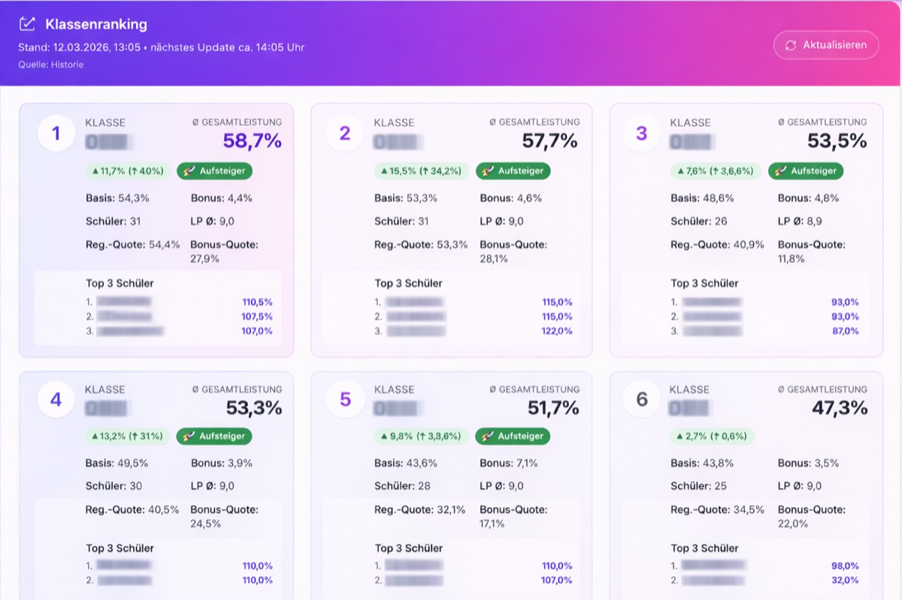The height and width of the screenshot is (600, 902).
Task: Click the rank 2 circle badge
Action: (x=345, y=134)
